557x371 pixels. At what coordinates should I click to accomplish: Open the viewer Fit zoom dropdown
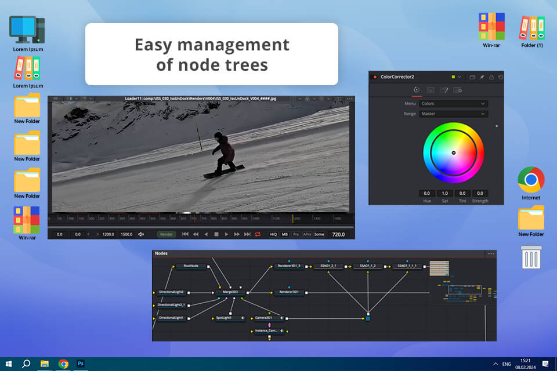point(57,99)
